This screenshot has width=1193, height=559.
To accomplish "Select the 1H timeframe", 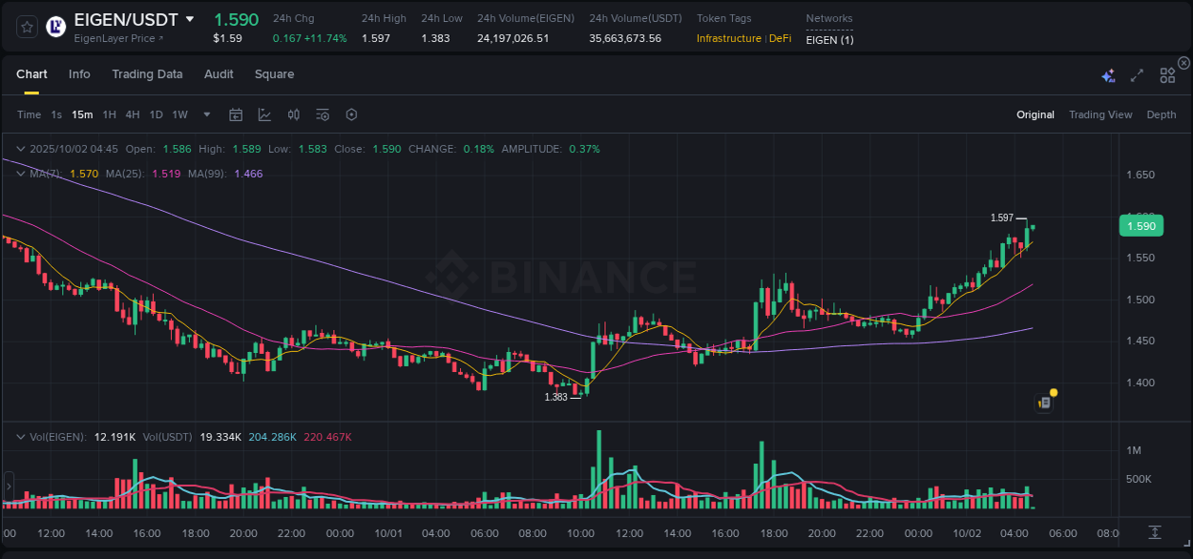I will [108, 114].
